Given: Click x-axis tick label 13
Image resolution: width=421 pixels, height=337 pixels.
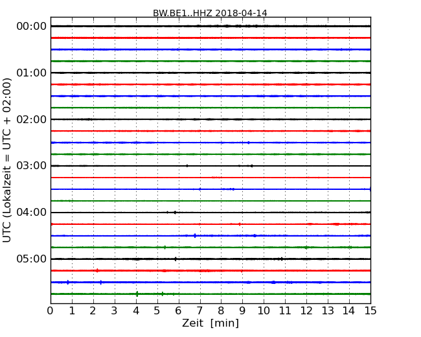Looking at the screenshot, I should pos(328,311).
